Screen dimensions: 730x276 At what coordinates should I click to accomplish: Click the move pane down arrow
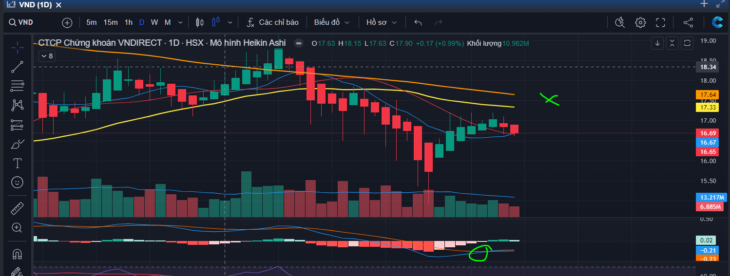(x=657, y=43)
